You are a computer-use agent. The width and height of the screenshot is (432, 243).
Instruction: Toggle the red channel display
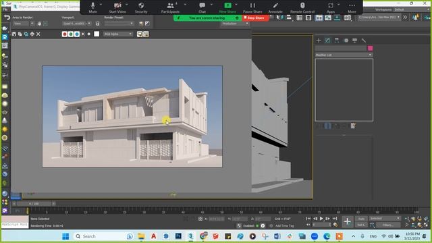(x=65, y=34)
